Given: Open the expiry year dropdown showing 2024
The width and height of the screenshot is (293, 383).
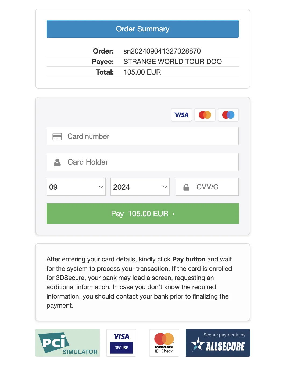Looking at the screenshot, I should pyautogui.click(x=140, y=187).
